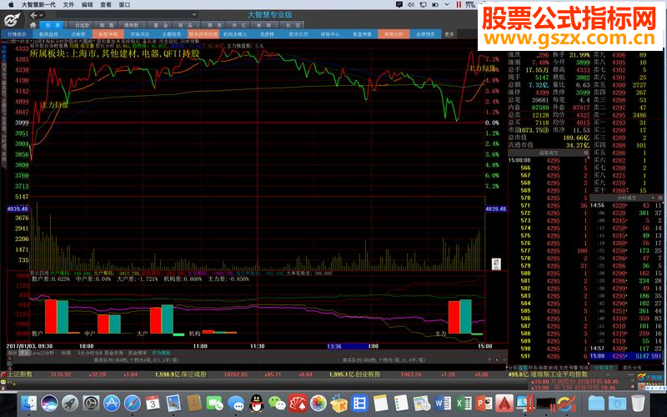
Task: Switch to the 自选股 tab
Action: [x=80, y=25]
